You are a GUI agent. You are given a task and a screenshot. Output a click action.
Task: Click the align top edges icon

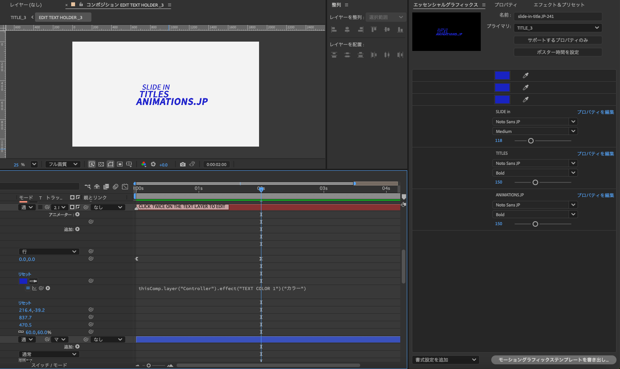click(x=374, y=30)
